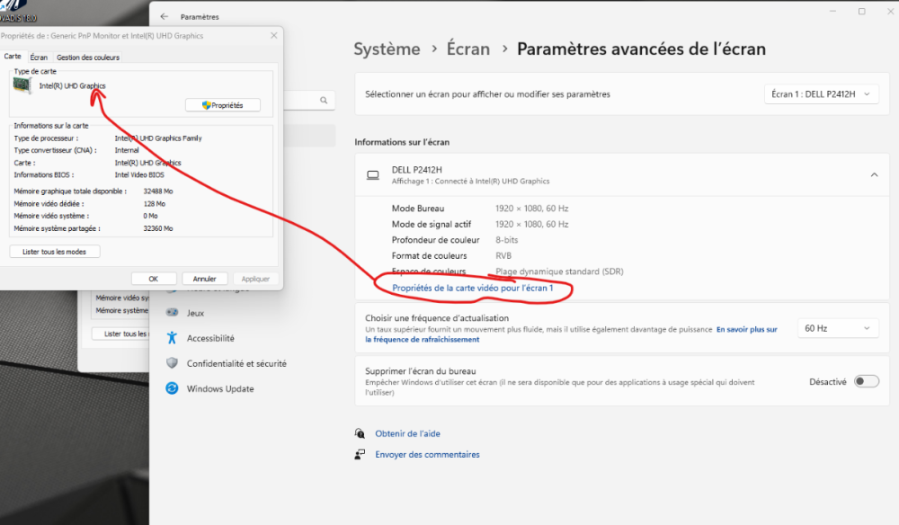The image size is (899, 525).
Task: Click the Annuler button
Action: point(205,279)
